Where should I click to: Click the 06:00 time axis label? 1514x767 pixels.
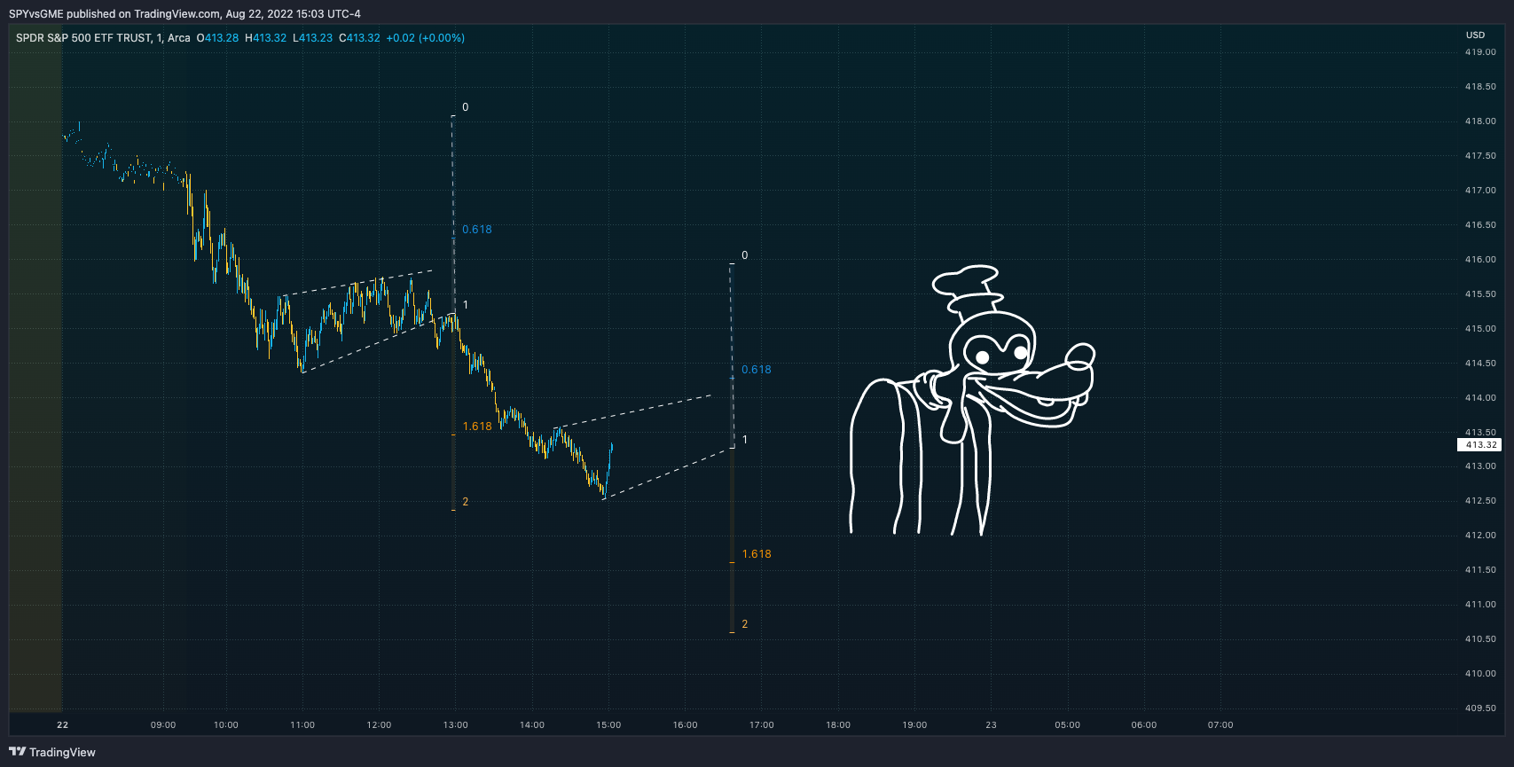pyautogui.click(x=1144, y=725)
